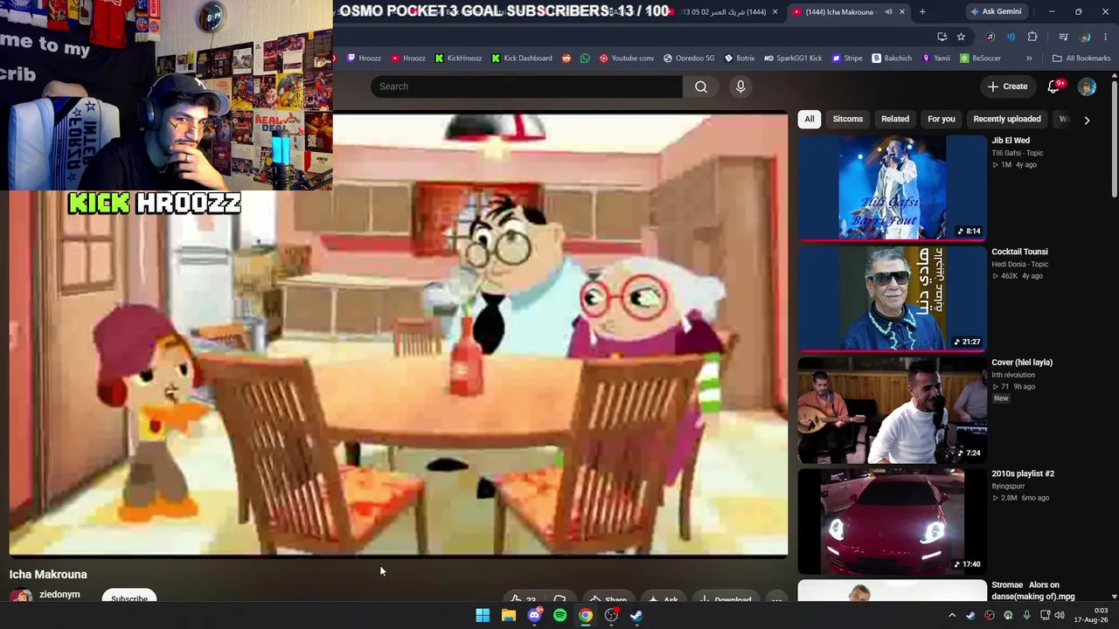
Task: Mute the Icha Makrouna tab audio icon
Action: click(888, 11)
